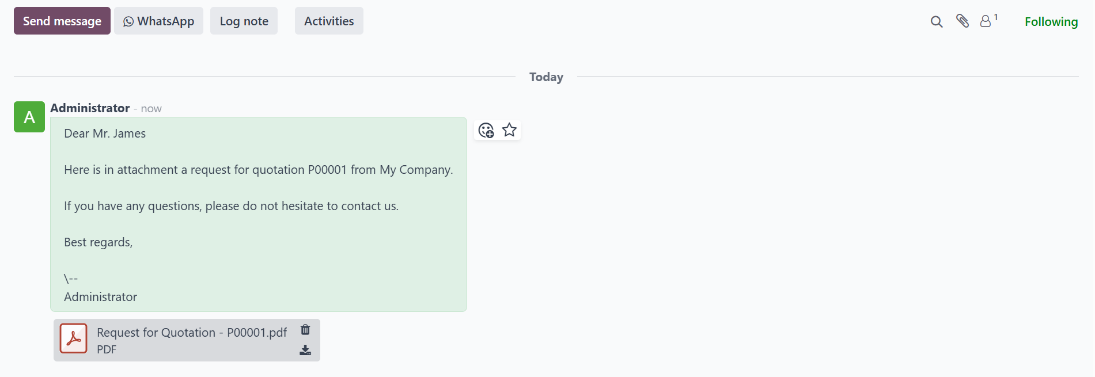1095x377 pixels.
Task: Click the 'now' message timestamp
Action: click(x=151, y=109)
